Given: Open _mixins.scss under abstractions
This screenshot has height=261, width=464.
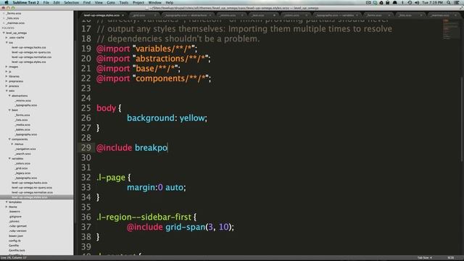Looking at the screenshot, I should click(22, 101).
